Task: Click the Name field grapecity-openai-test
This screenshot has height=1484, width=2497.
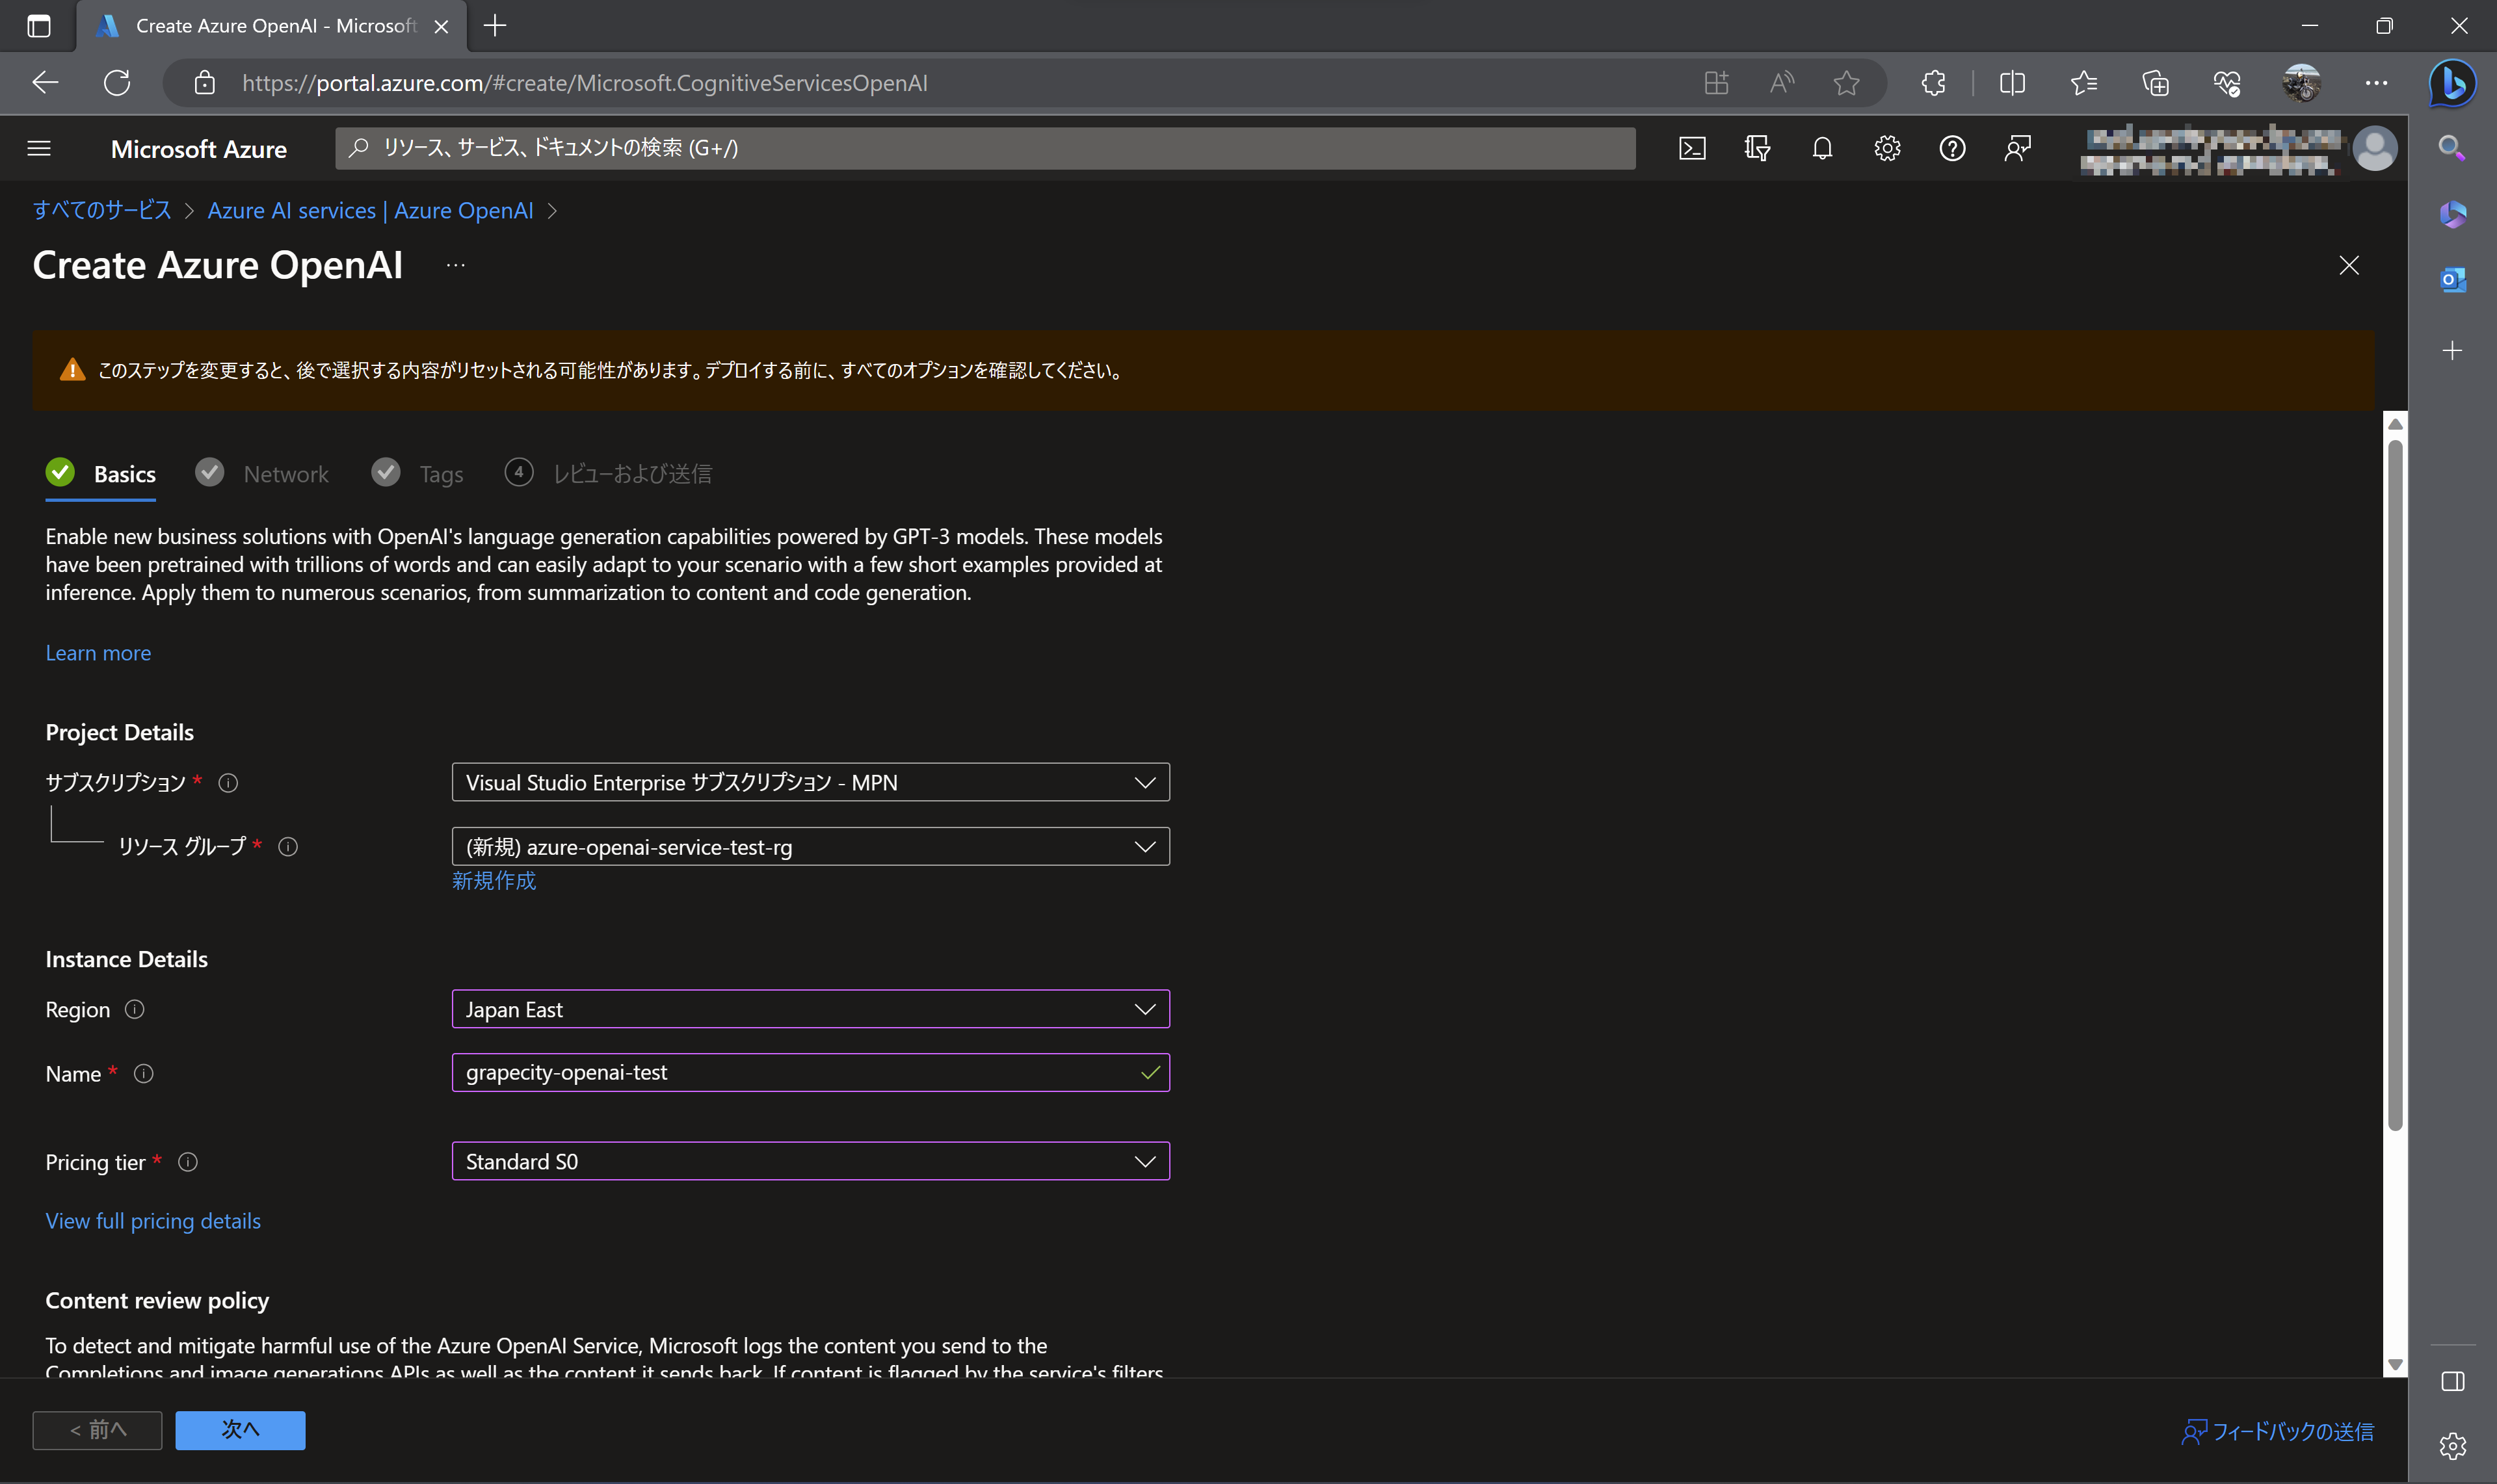Action: click(810, 1072)
